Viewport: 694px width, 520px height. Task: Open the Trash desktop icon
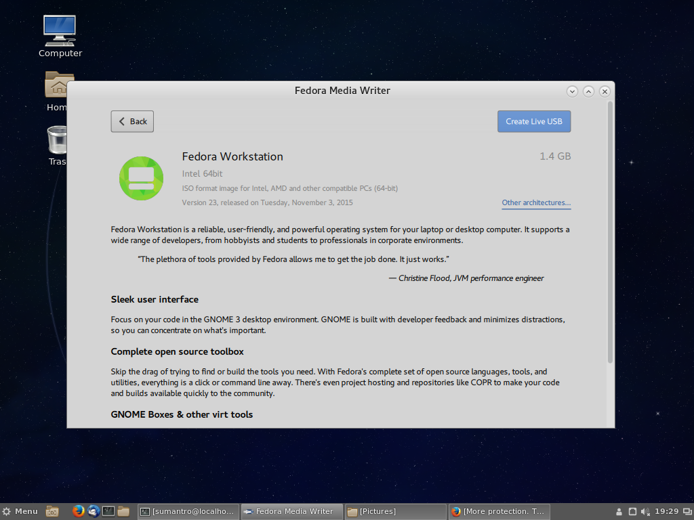[57, 146]
